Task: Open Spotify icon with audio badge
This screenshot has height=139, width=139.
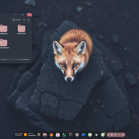Action: [103, 135]
